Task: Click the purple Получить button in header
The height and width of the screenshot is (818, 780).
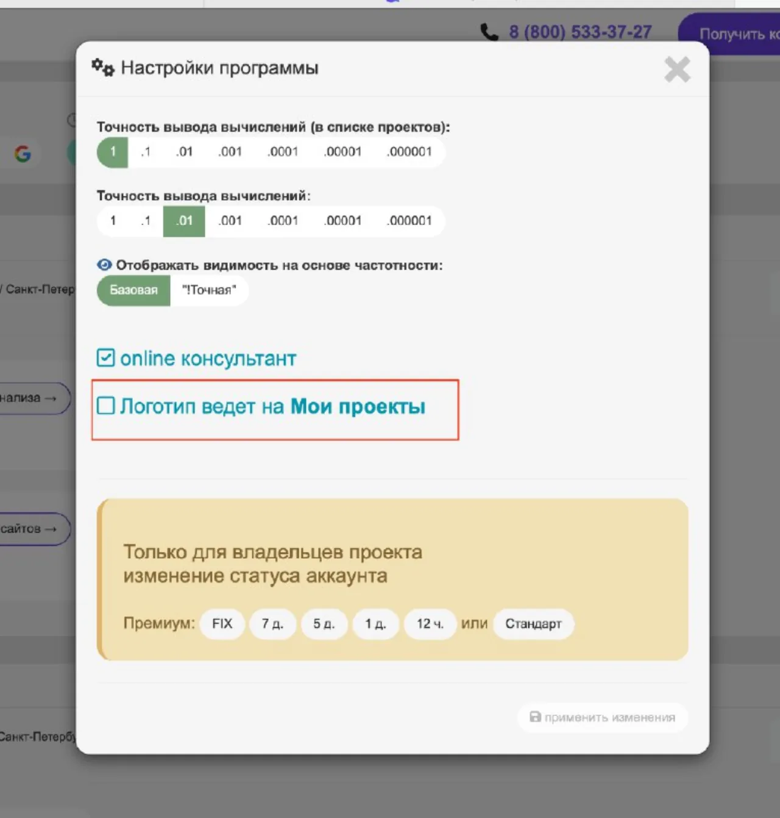Action: 729,34
